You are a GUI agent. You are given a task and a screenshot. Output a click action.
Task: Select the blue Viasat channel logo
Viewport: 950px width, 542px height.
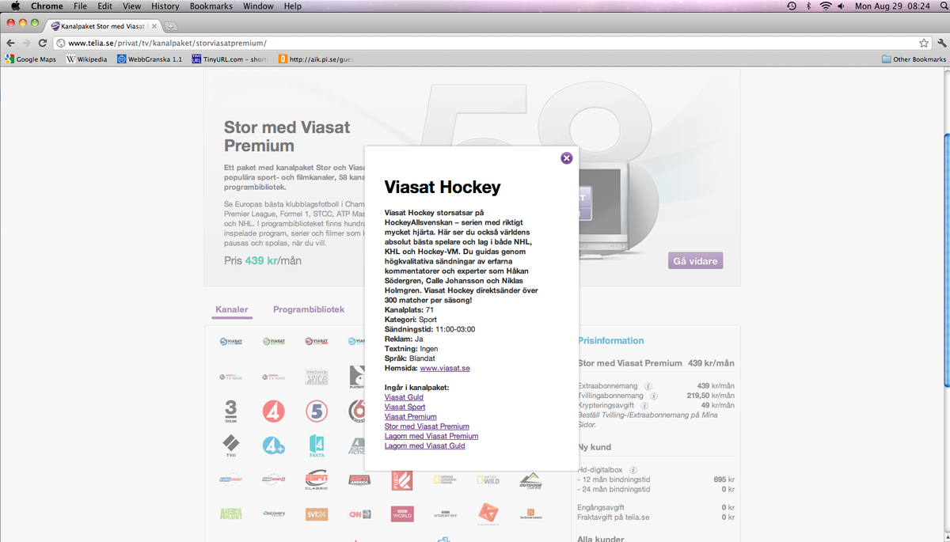(230, 341)
